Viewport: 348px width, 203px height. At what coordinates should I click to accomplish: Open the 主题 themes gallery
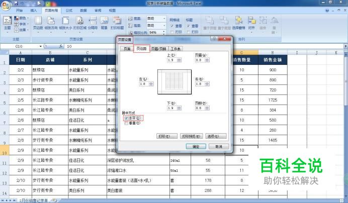pyautogui.click(x=8, y=25)
